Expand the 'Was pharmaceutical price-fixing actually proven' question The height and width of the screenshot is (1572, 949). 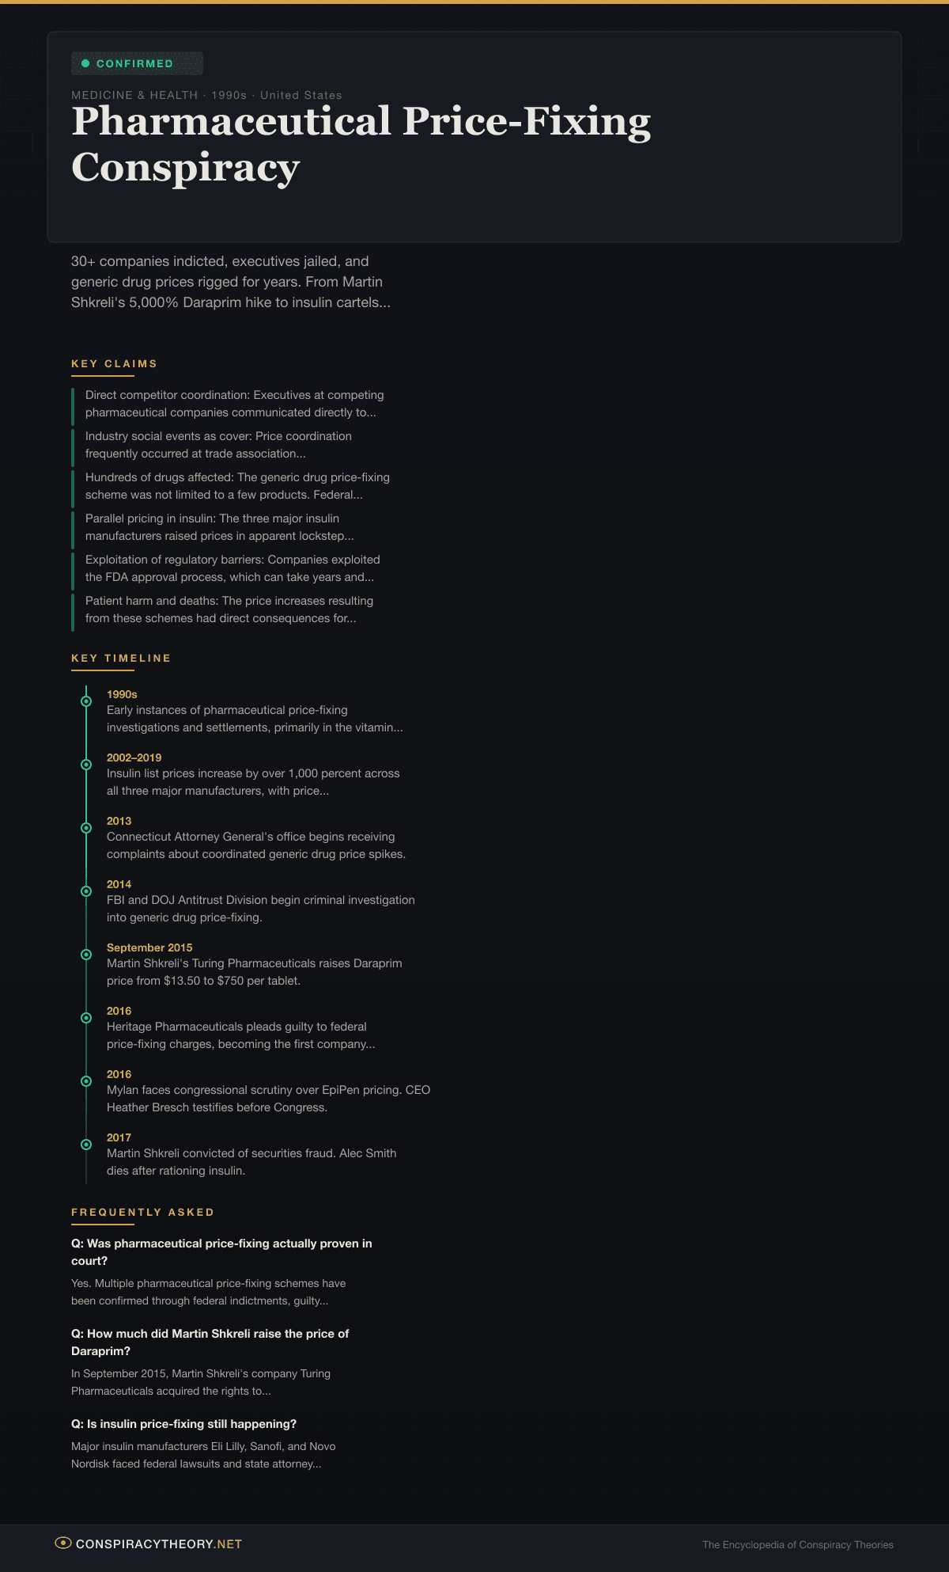(x=221, y=1252)
